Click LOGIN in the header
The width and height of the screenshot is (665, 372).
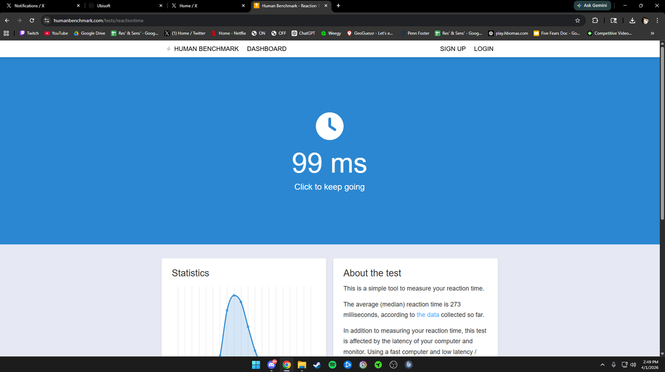pyautogui.click(x=484, y=49)
